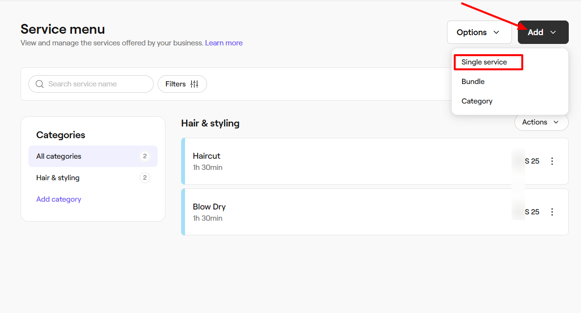
Task: Click the Add category link
Action: [x=59, y=199]
